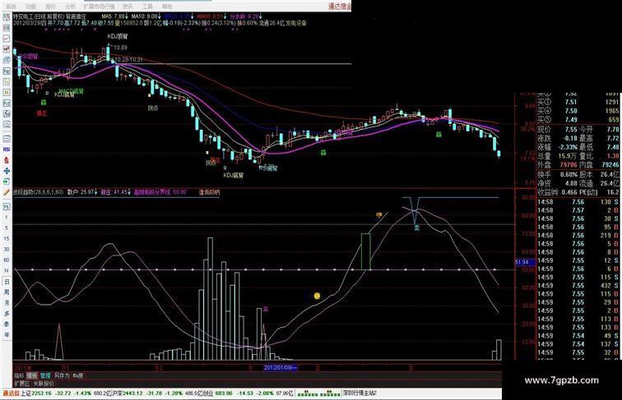The image size is (622, 400).
Task: Select the RSI indicator icon
Action: click(7, 149)
